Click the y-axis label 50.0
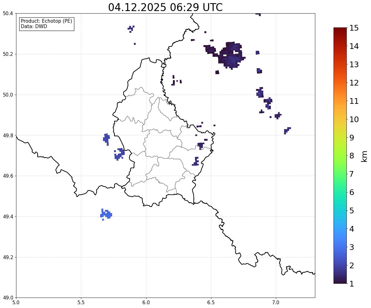The width and height of the screenshot is (371, 308). 8,95
